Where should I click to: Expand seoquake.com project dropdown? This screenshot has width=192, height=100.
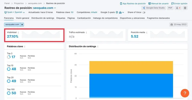pyautogui.click(x=55, y=8)
